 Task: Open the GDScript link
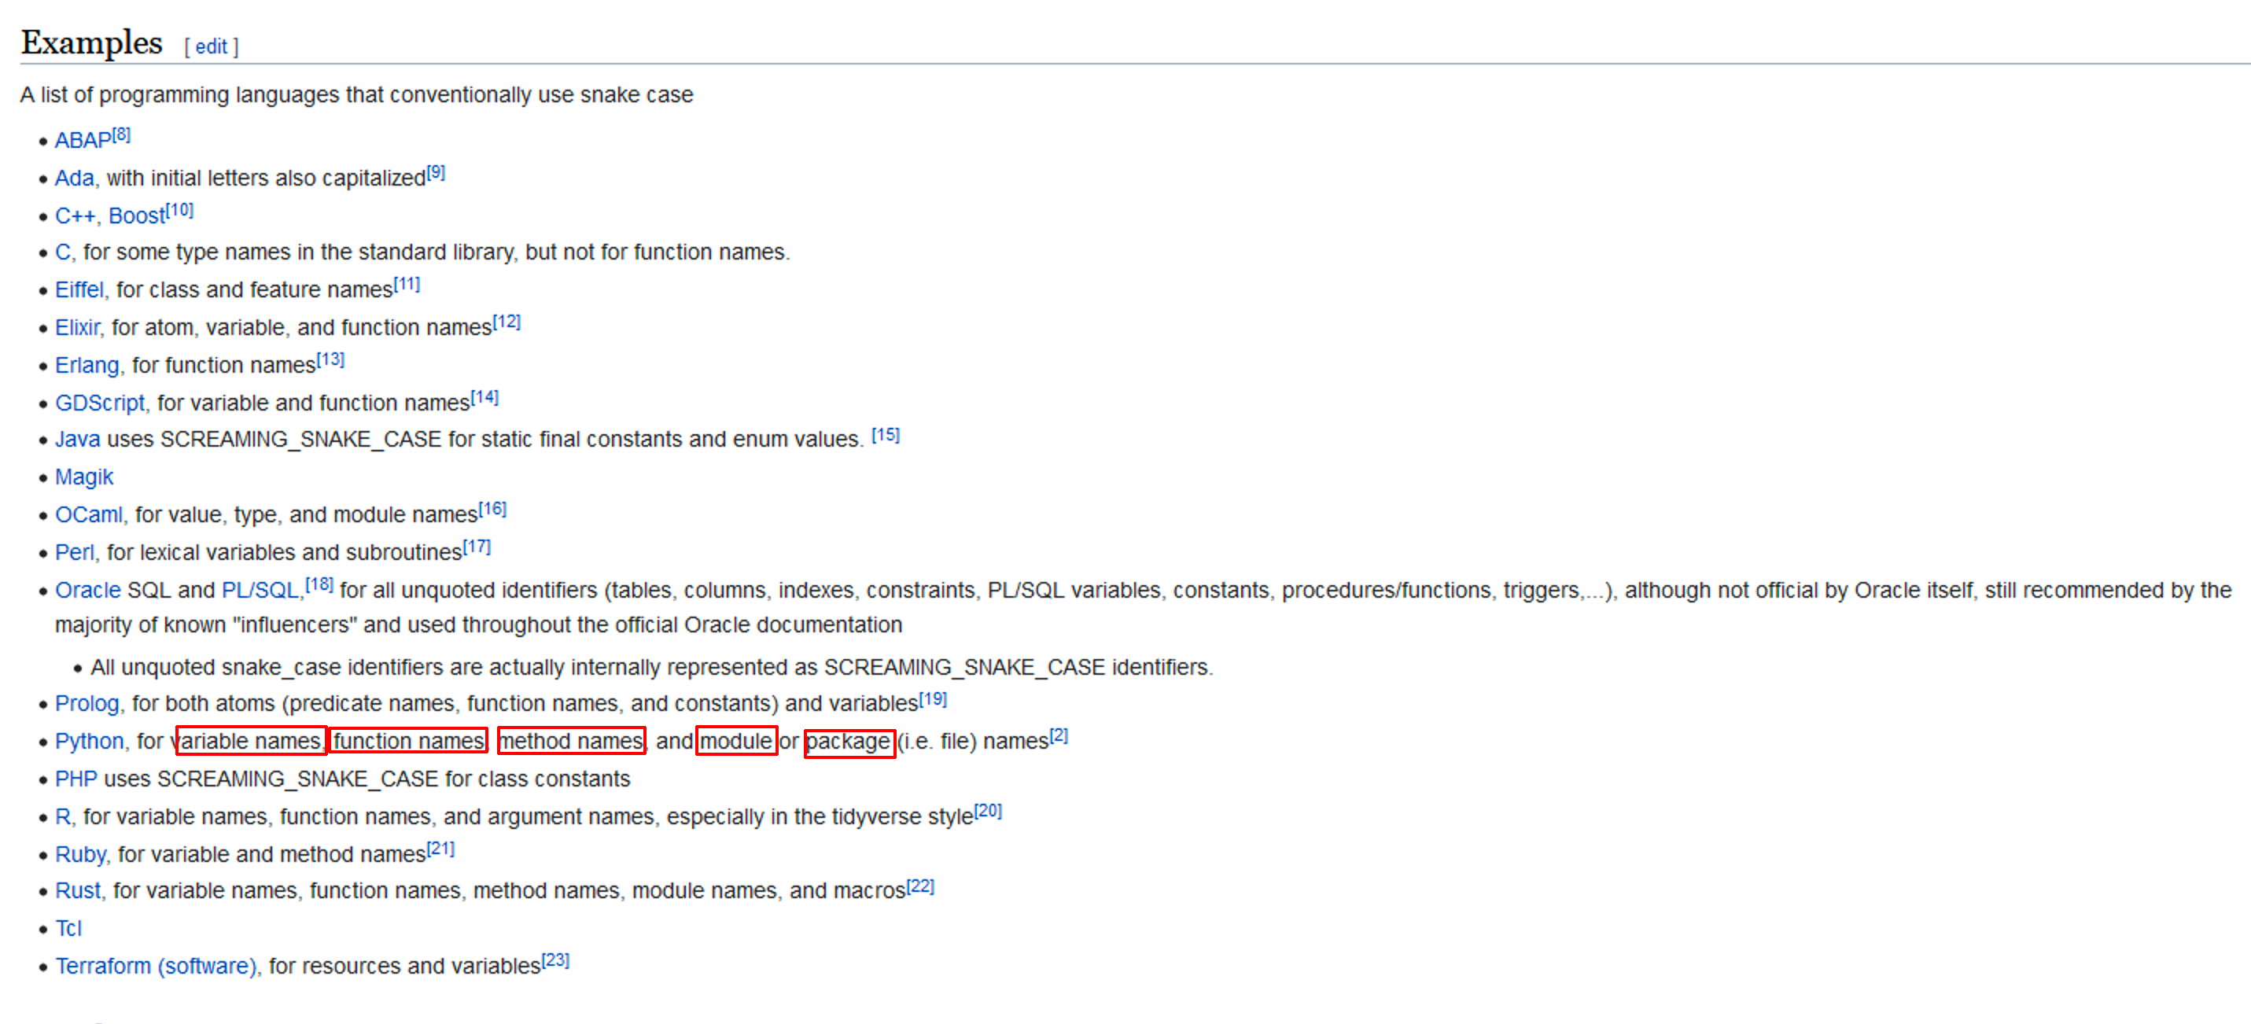tap(100, 403)
